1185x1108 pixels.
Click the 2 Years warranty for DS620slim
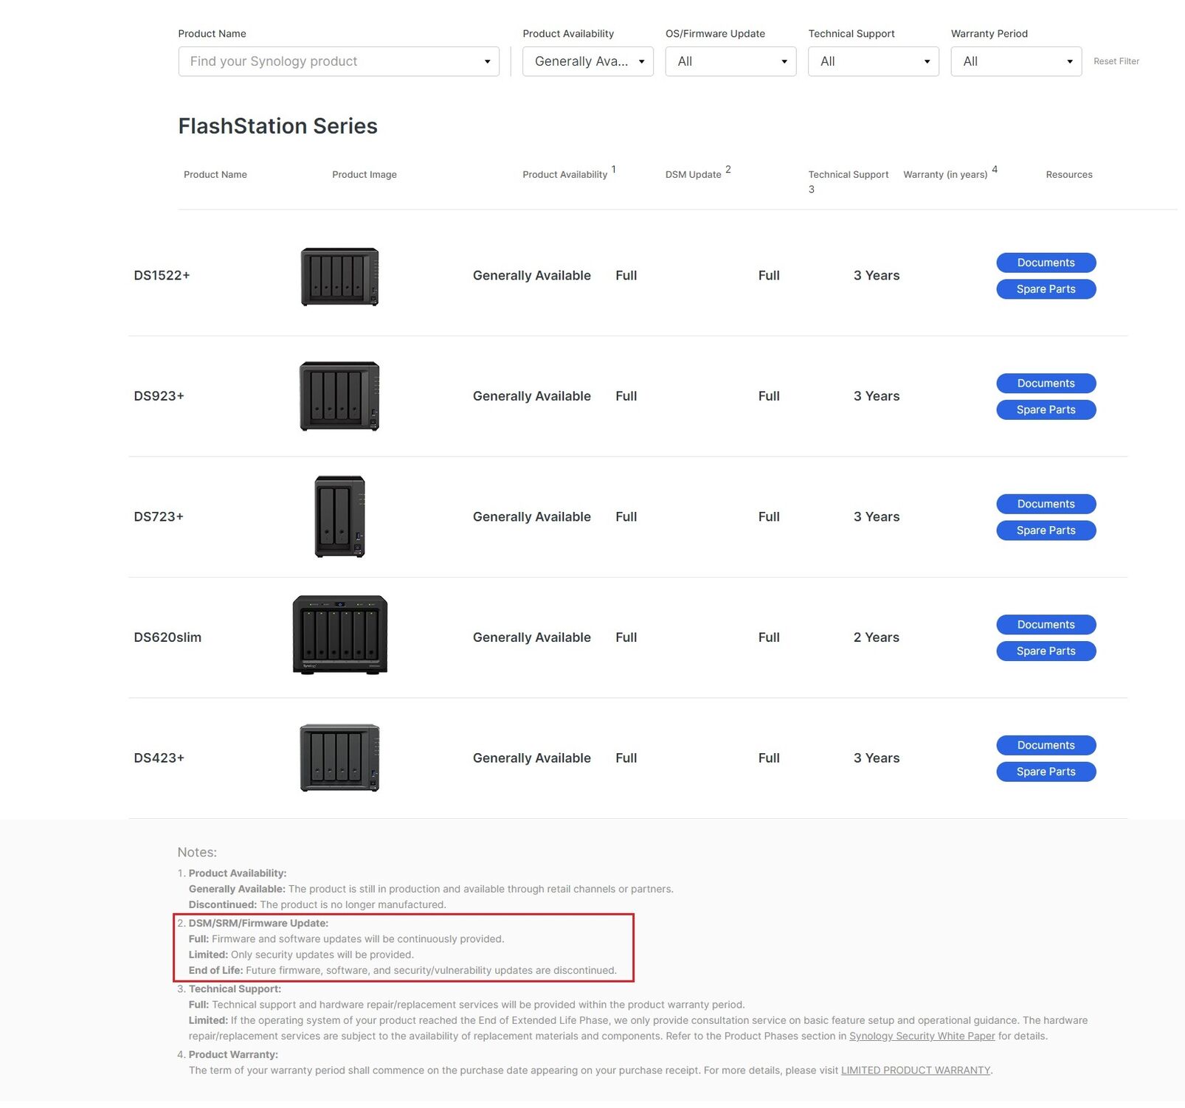[877, 637]
